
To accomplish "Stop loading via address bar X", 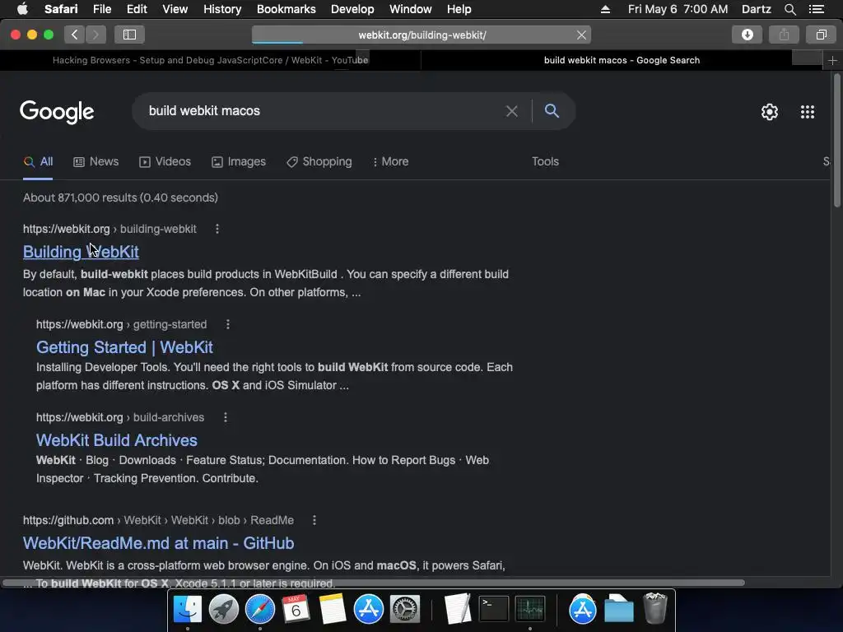I will point(581,35).
